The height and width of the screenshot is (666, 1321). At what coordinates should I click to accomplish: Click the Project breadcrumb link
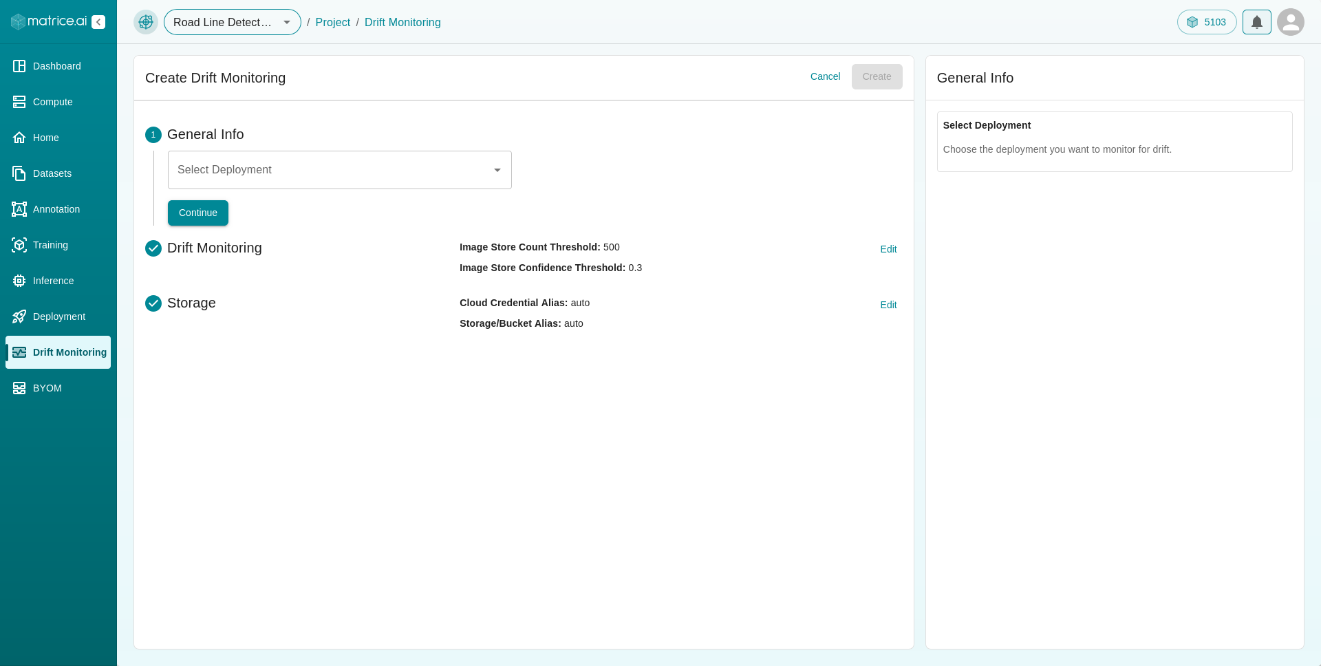333,22
